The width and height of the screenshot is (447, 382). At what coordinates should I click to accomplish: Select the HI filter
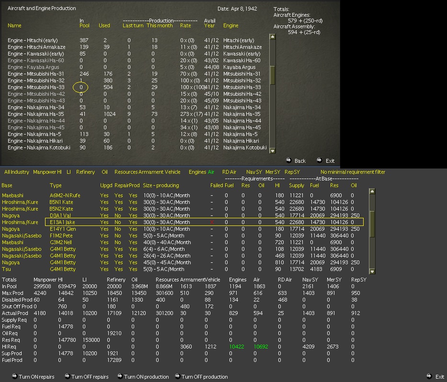59,172
